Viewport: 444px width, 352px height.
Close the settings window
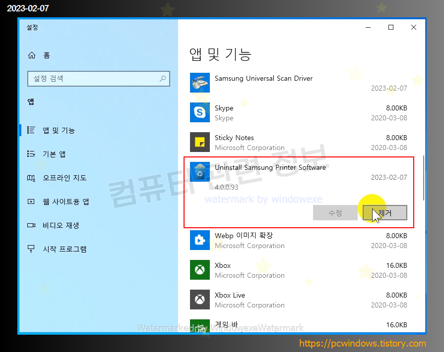point(414,27)
